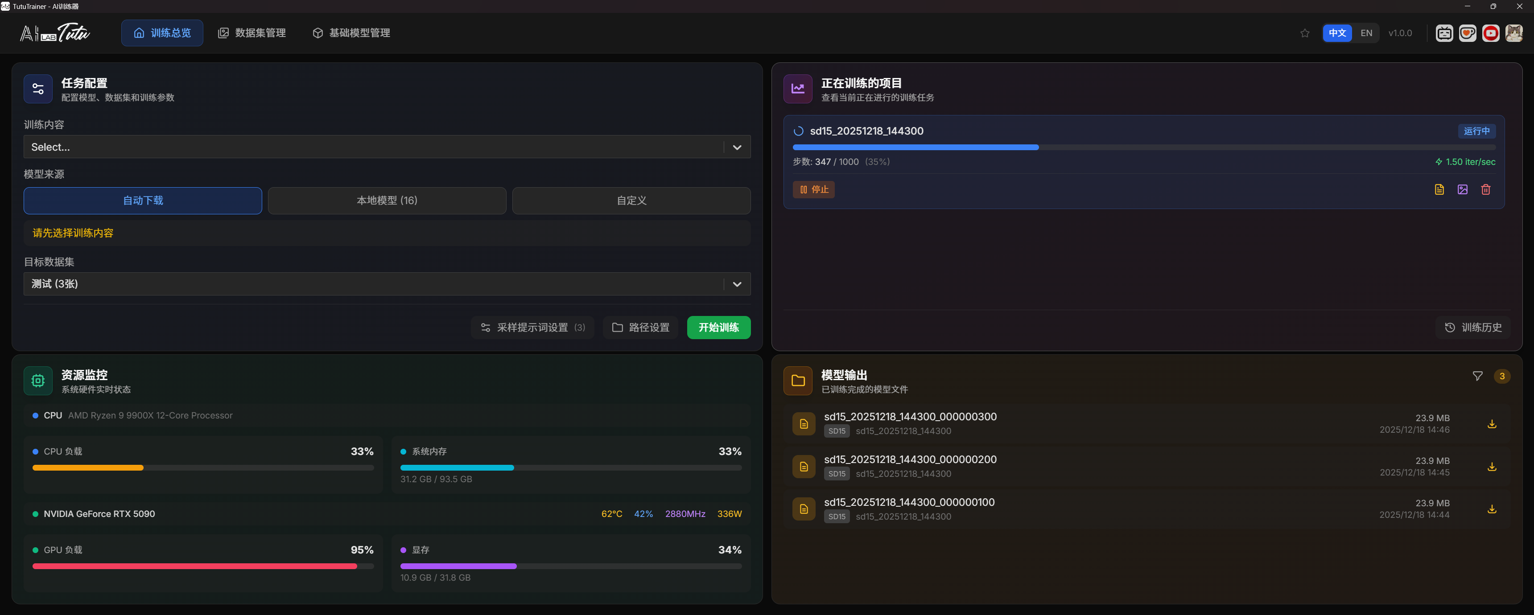1534x615 pixels.
Task: Click the star favorite icon
Action: pos(1305,33)
